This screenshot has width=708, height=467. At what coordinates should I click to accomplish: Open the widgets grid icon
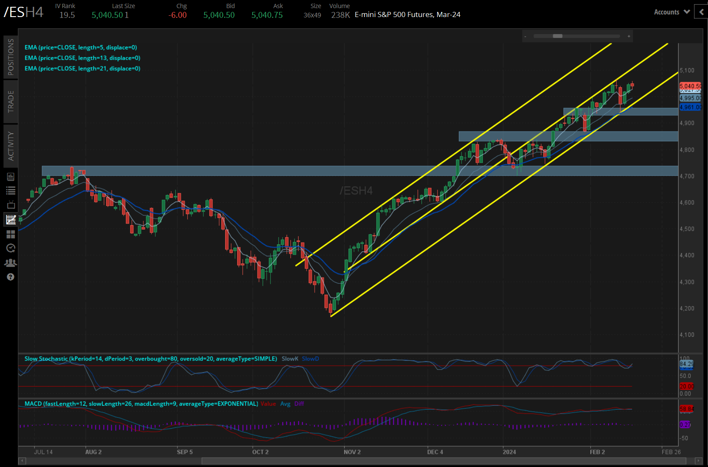[x=11, y=234]
